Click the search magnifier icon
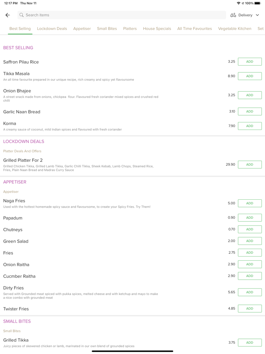 coord(22,15)
